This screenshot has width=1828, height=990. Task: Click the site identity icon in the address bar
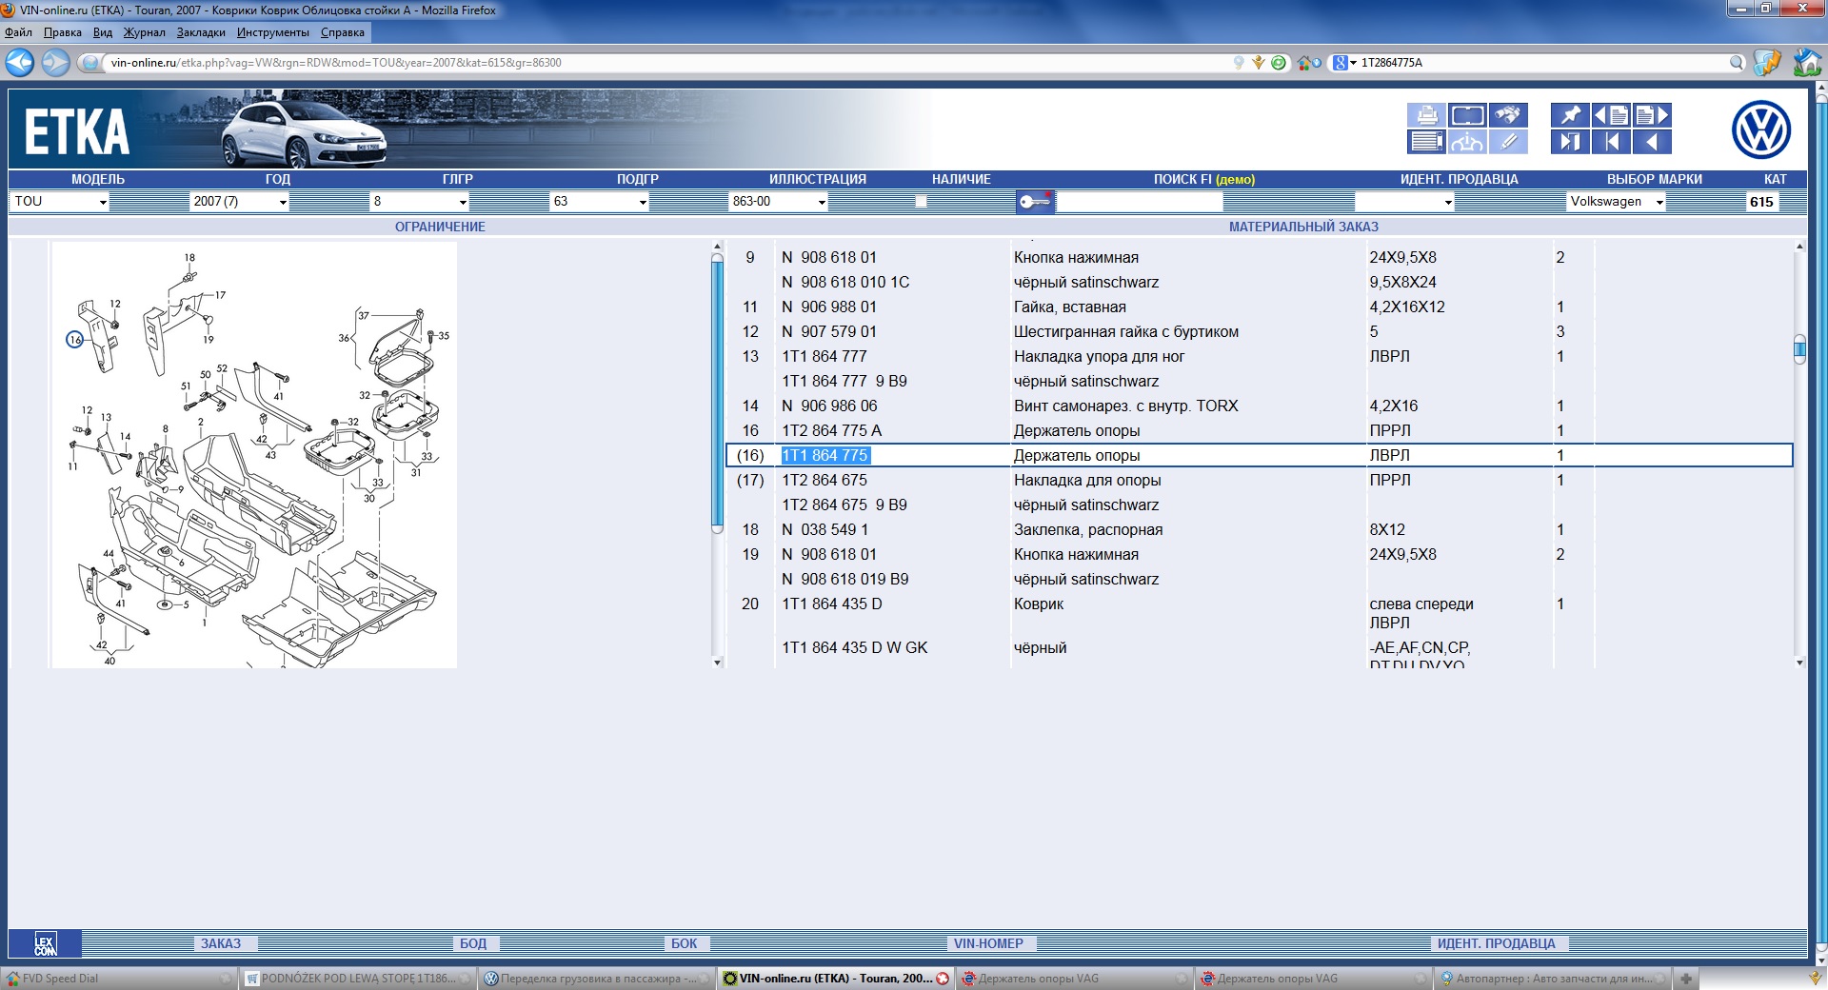(91, 63)
